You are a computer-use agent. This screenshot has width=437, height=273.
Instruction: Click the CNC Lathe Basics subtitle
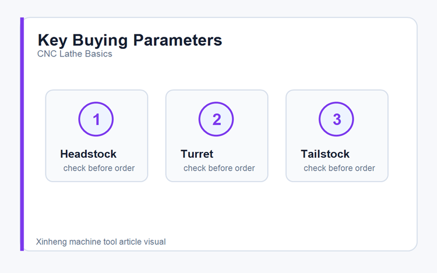coord(75,54)
